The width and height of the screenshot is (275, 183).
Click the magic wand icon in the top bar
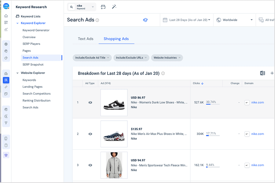(114, 7)
